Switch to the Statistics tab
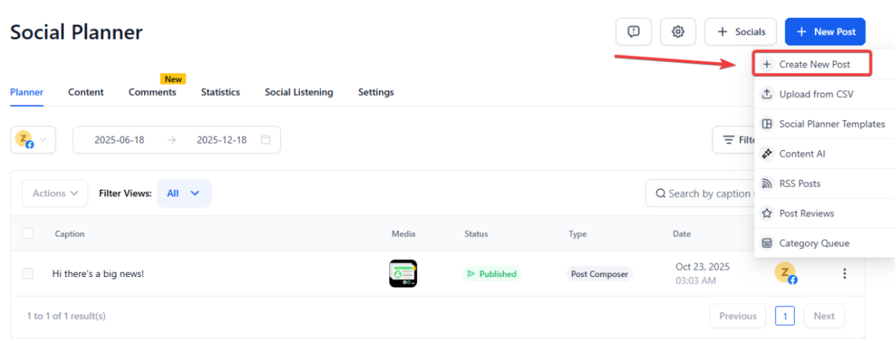 [x=220, y=92]
